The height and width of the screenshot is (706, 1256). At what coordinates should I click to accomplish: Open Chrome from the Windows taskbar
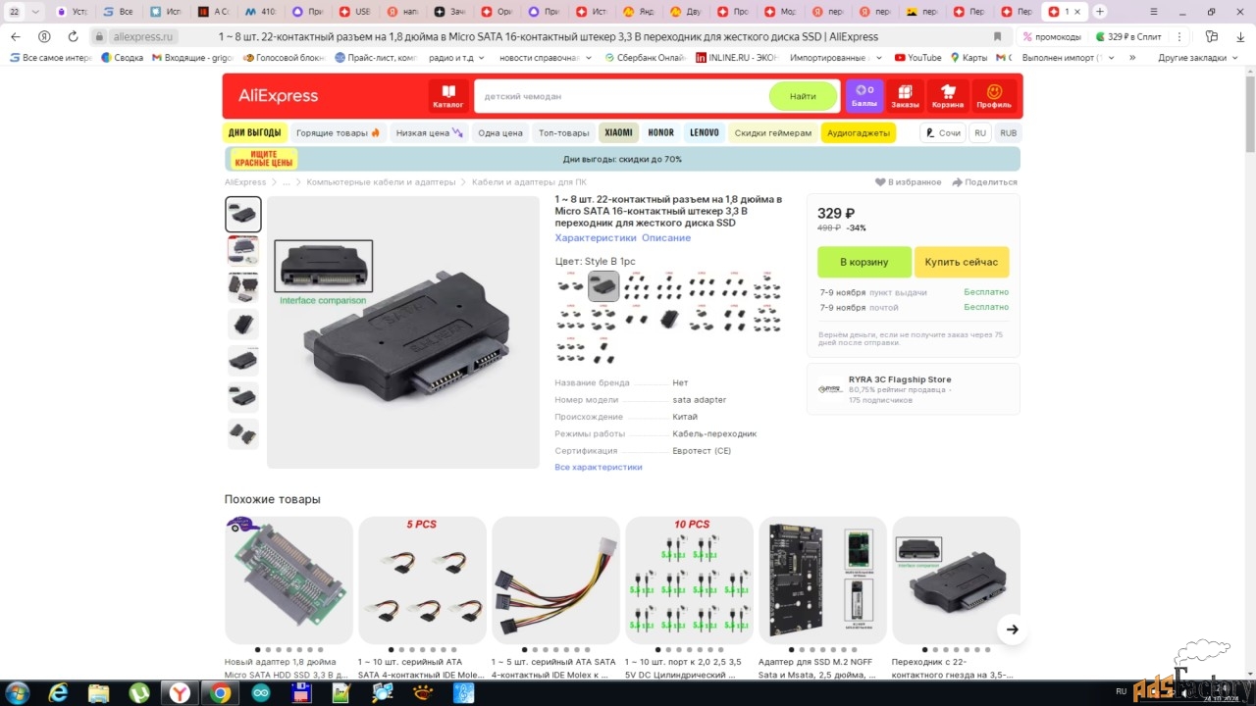click(x=221, y=693)
